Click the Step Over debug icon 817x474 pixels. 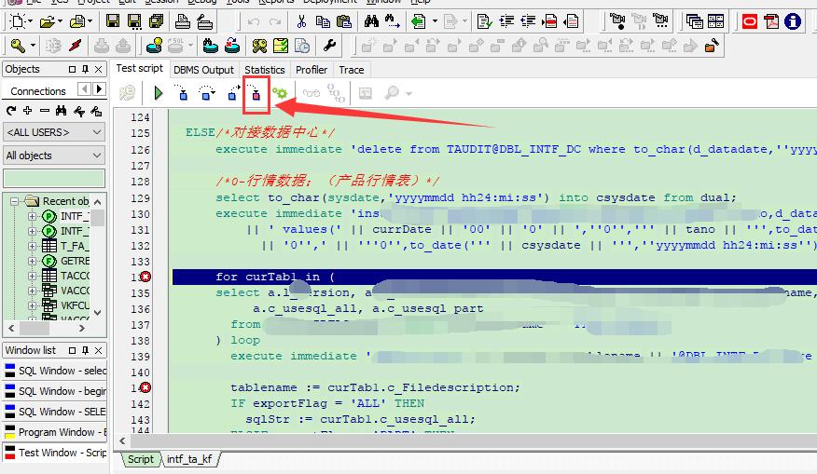pyautogui.click(x=207, y=93)
